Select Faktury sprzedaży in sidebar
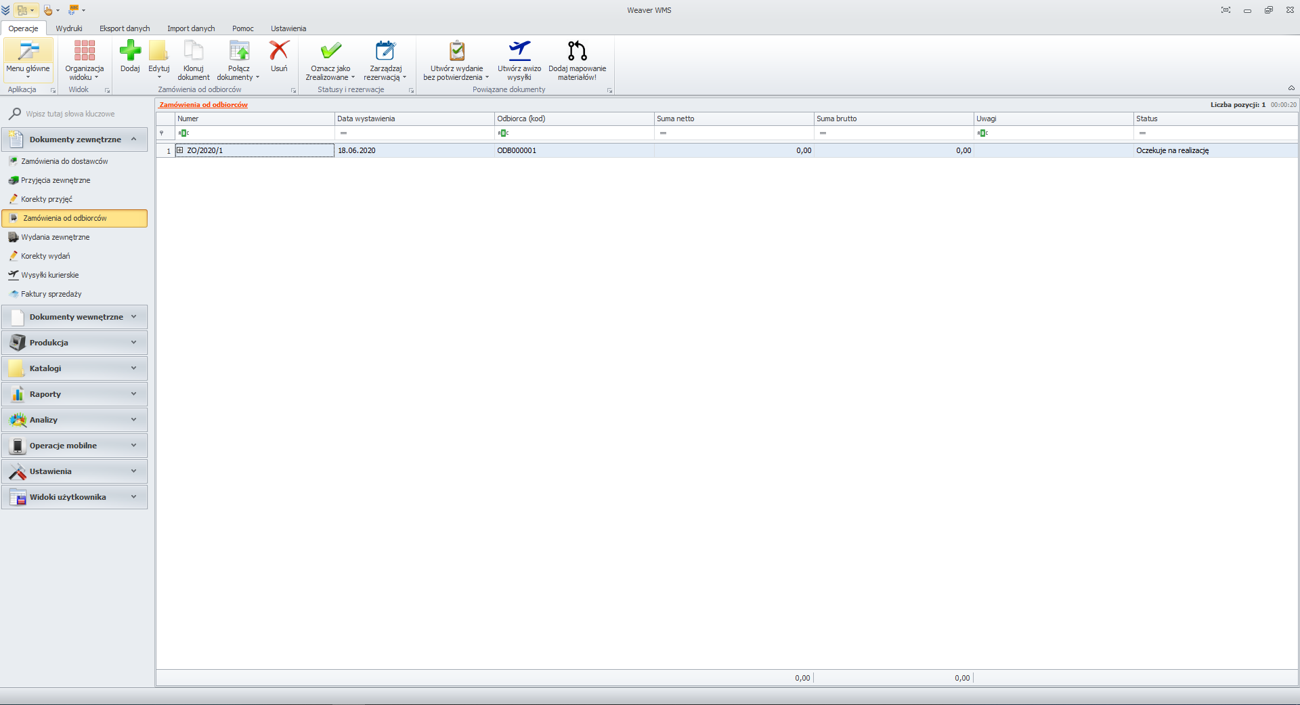 tap(51, 294)
